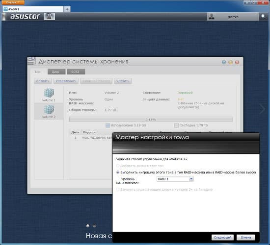Open a new browser tab with the plus button
The image size is (270, 245).
pos(67,9)
